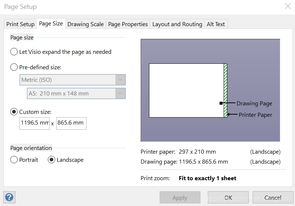
Task: Open the Layout and Routing tab
Action: (177, 24)
